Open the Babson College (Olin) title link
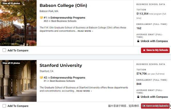This screenshot has width=171, height=109. [x=63, y=5]
